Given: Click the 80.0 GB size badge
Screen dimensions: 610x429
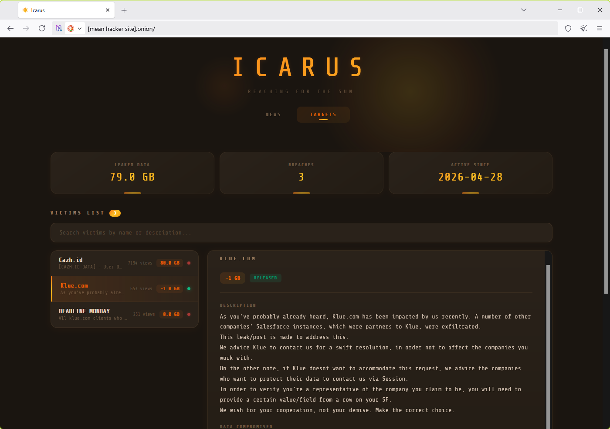Looking at the screenshot, I should (x=170, y=263).
